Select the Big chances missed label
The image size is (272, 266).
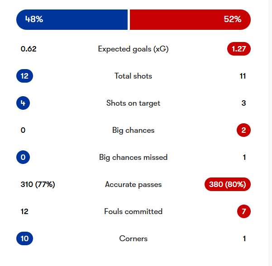pyautogui.click(x=133, y=157)
